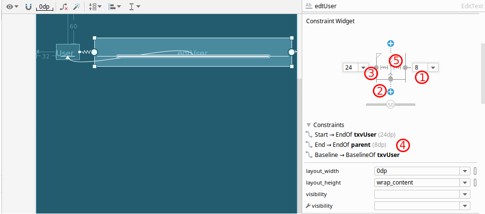Image resolution: width=485 pixels, height=214 pixels.
Task: Click the Clear All Constraints icon
Action: tap(64, 6)
